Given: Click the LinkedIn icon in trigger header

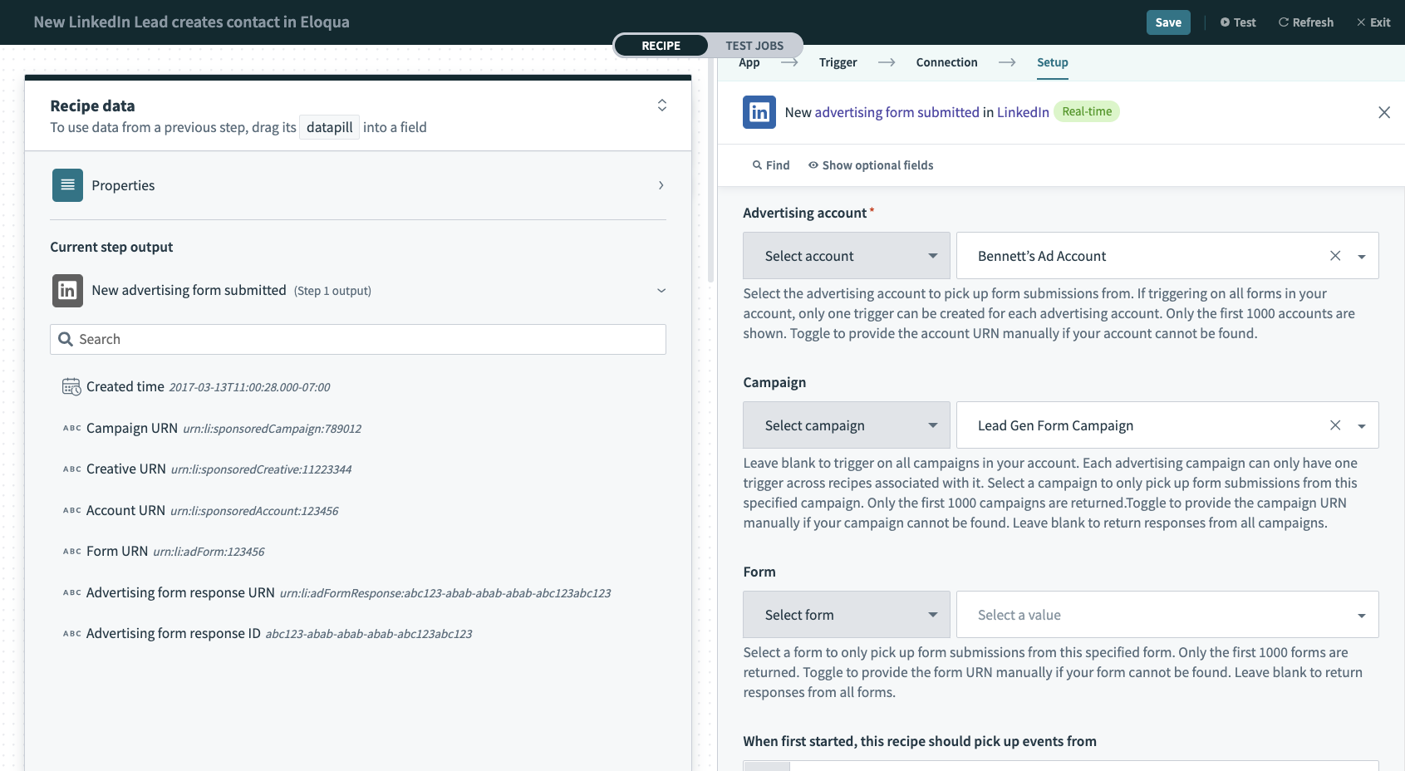Looking at the screenshot, I should (759, 112).
